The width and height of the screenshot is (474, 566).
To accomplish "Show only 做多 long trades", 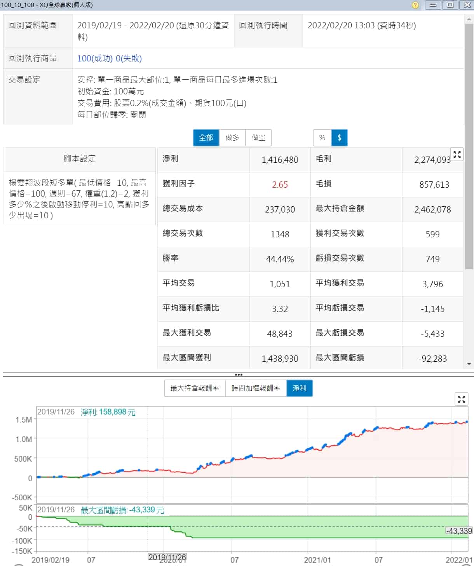I will [232, 138].
